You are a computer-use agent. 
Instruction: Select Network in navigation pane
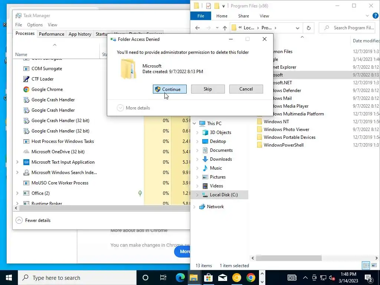pos(215,207)
